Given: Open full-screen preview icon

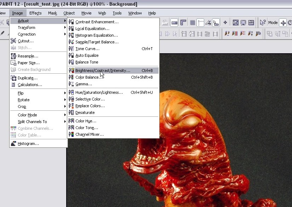Looking at the screenshot, I should point(236,23).
